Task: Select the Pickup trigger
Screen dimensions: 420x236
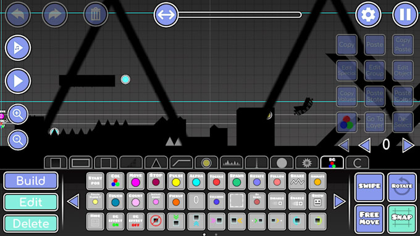Action: click(176, 201)
